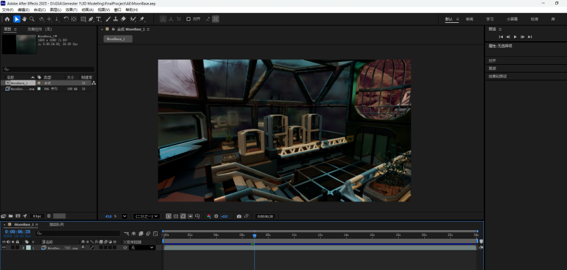Screen dimensions: 567x270
Task: Click the Project panel search field
Action: click(48, 69)
